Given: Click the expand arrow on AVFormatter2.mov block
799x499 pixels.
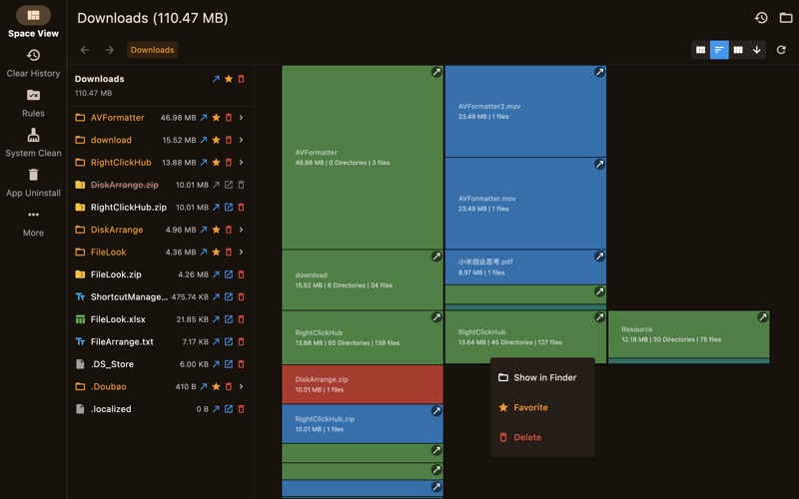Looking at the screenshot, I should click(599, 72).
